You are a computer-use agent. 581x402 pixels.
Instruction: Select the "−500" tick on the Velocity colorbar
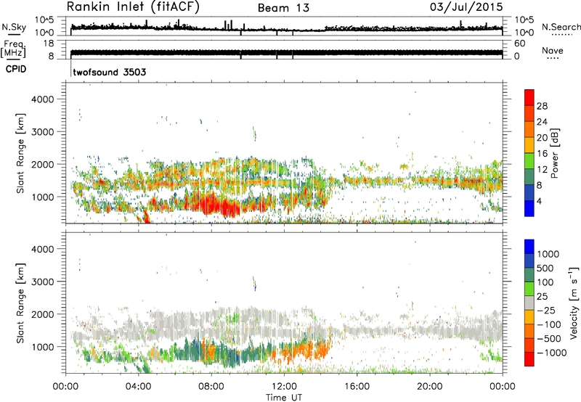pos(549,338)
